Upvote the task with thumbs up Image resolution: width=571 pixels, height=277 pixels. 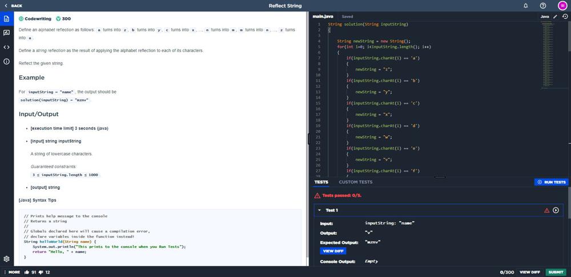27,272
